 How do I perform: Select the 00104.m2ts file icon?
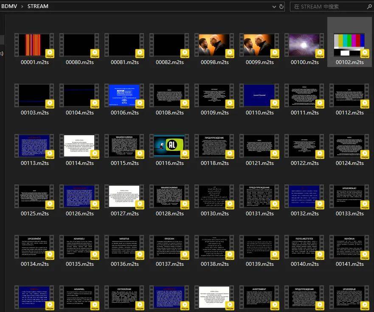coord(79,95)
